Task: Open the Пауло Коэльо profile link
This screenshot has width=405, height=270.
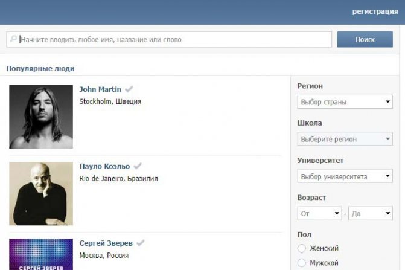Action: coord(104,166)
